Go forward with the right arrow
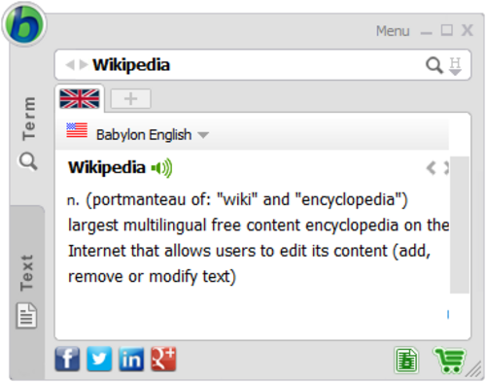This screenshot has width=486, height=382. [84, 64]
